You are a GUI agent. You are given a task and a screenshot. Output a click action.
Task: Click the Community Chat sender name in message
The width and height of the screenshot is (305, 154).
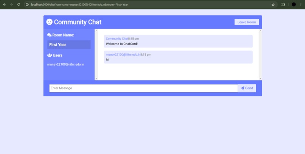pyautogui.click(x=117, y=39)
